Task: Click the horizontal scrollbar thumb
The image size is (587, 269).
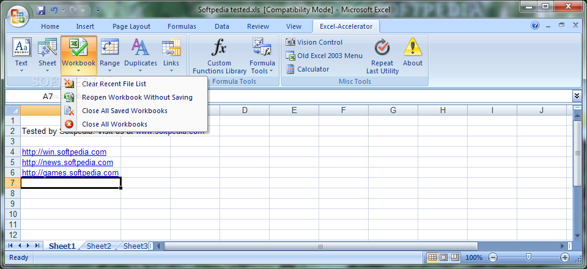Action: pos(321,246)
